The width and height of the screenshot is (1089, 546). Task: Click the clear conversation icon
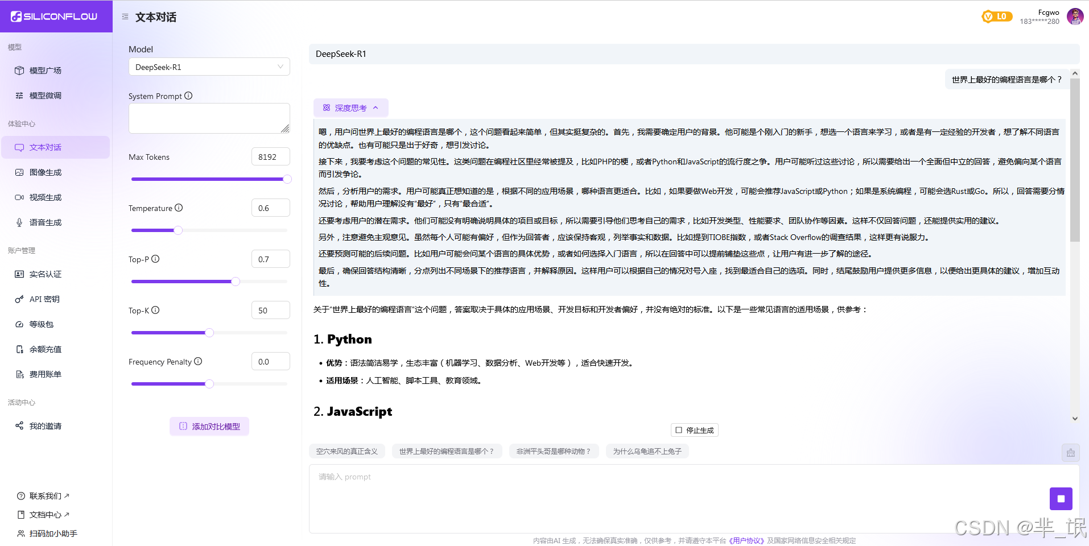coord(1071,453)
